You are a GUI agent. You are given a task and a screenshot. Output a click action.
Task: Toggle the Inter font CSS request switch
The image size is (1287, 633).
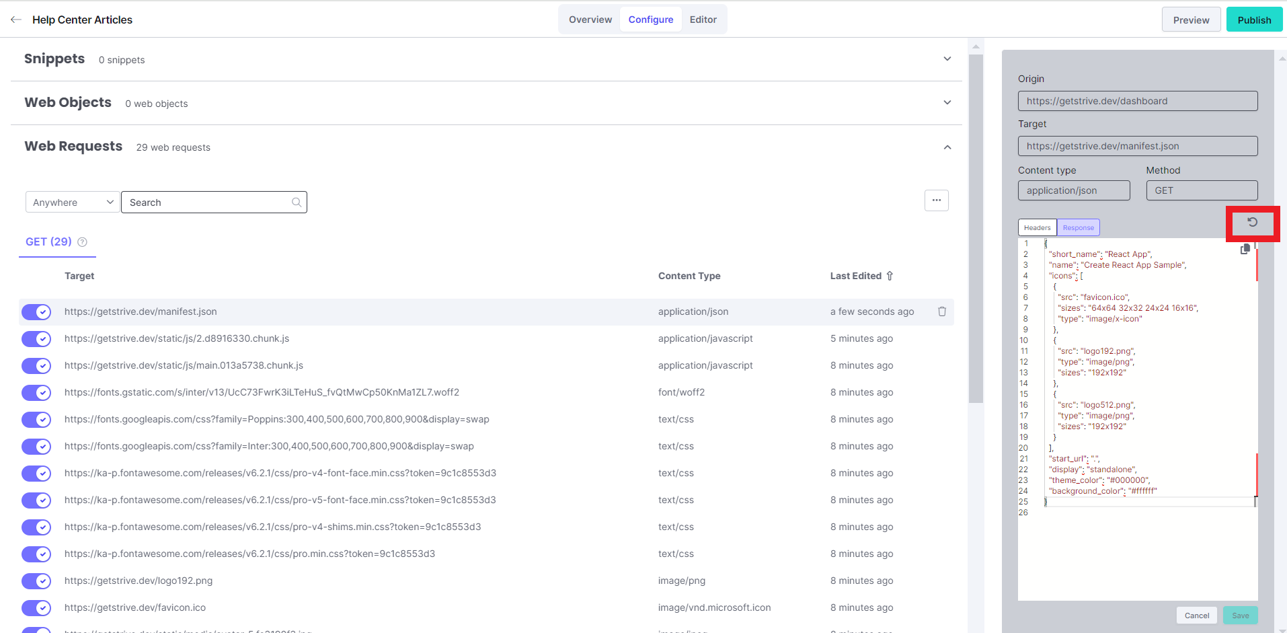[x=36, y=447]
